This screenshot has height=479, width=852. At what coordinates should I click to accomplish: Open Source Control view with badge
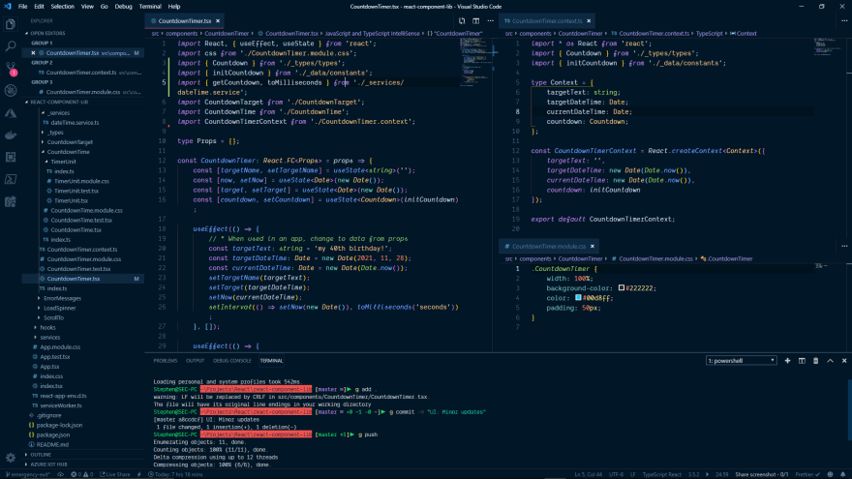pyautogui.click(x=11, y=69)
